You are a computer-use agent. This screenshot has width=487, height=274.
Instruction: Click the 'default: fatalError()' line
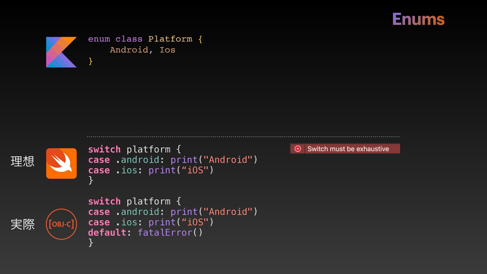[x=145, y=233]
